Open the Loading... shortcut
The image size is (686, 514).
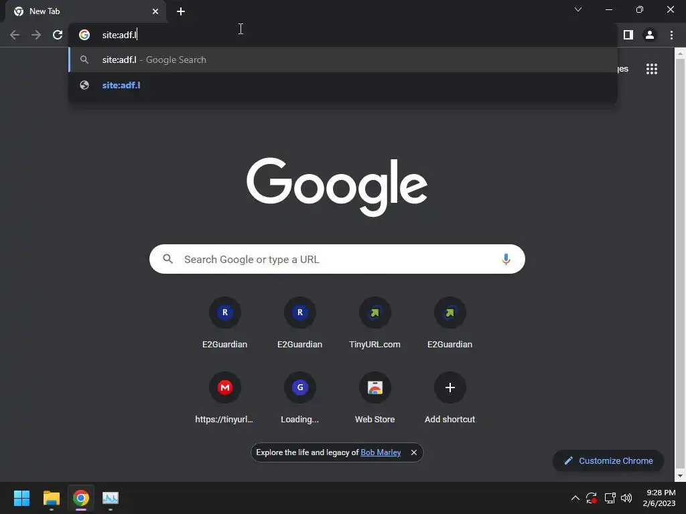(299, 398)
